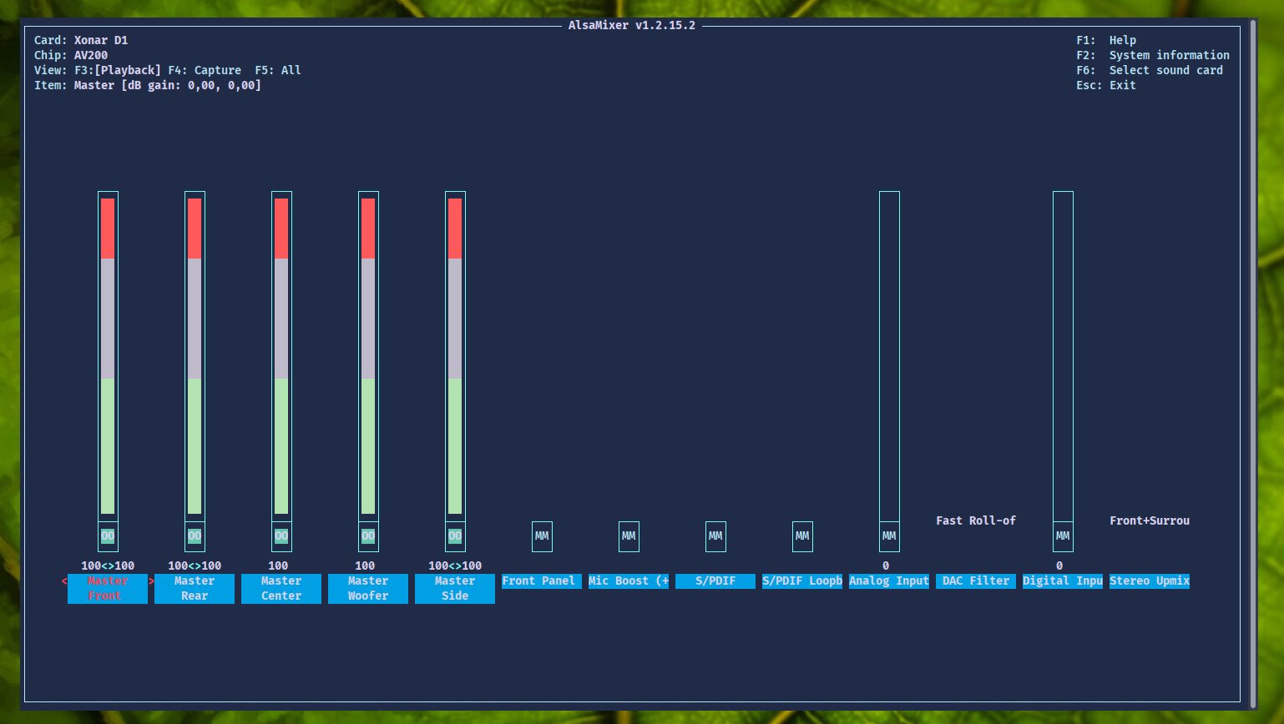1284x724 pixels.
Task: Click Master Side 100<>100 level value
Action: [455, 566]
